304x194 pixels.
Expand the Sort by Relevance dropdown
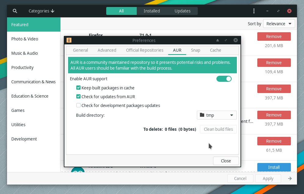279,24
